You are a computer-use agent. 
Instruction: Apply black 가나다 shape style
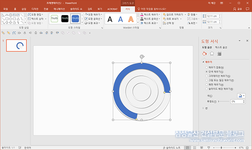[65, 19]
